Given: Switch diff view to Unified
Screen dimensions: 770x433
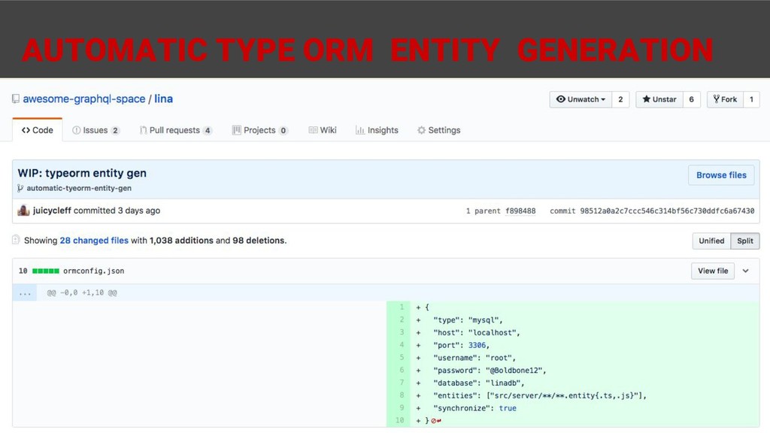Looking at the screenshot, I should pyautogui.click(x=711, y=241).
